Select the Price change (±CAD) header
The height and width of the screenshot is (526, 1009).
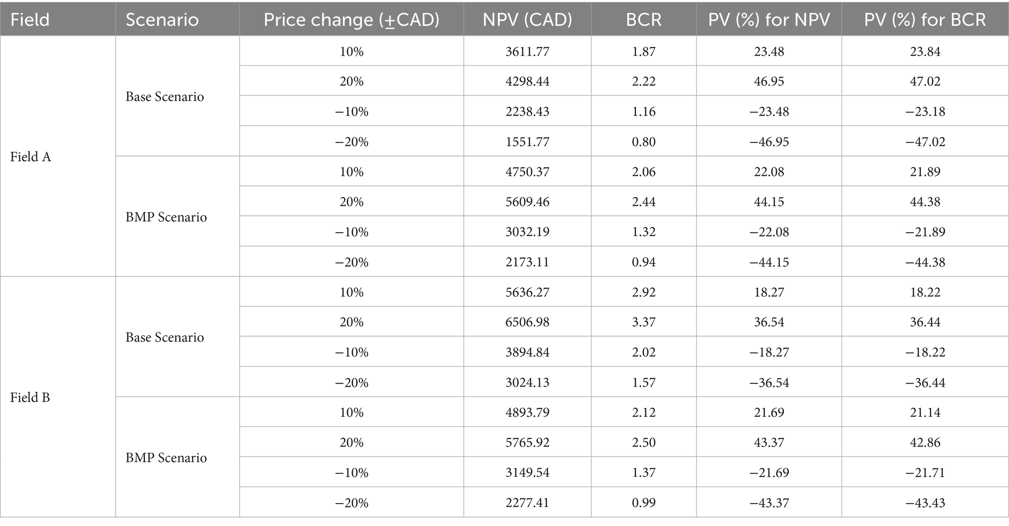click(x=351, y=19)
